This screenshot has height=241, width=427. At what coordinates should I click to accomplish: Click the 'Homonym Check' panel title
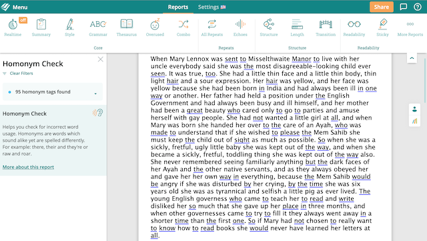[33, 64]
